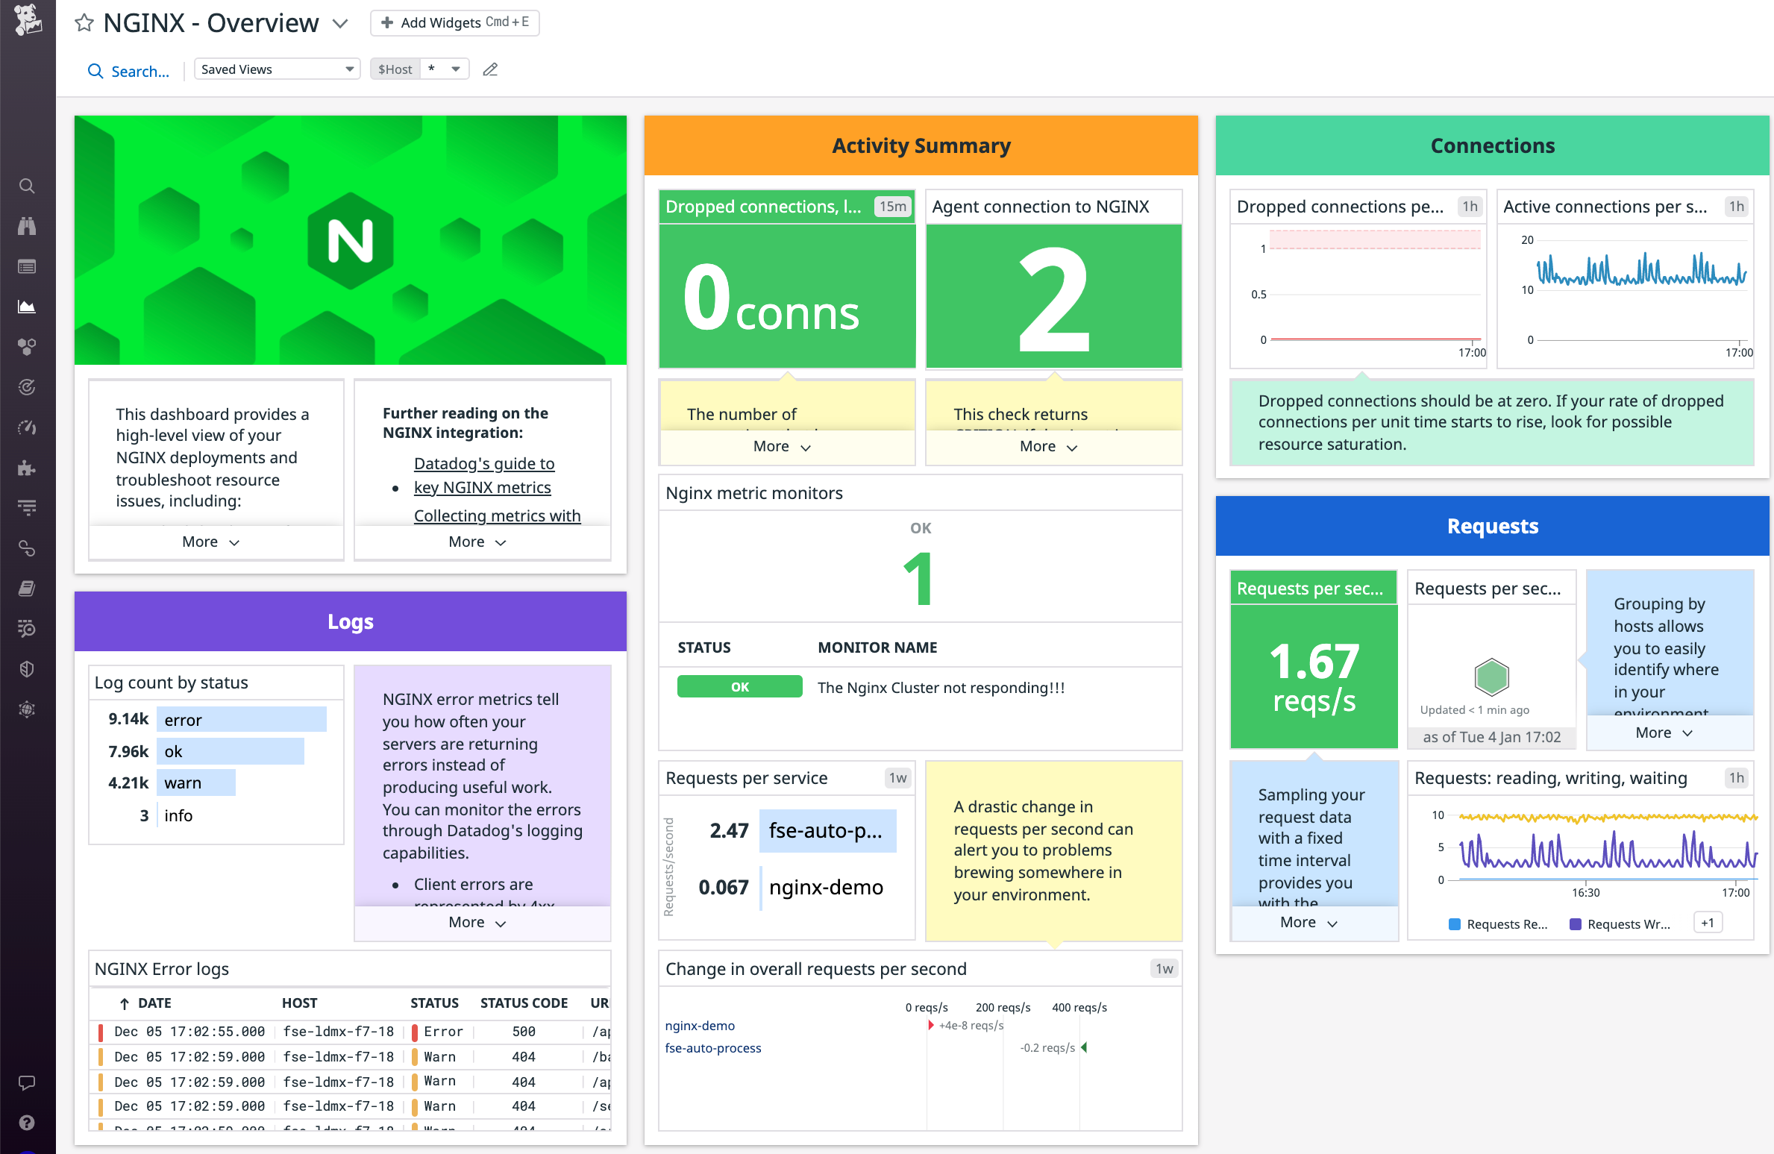Viewport: 1774px width, 1154px height.
Task: Expand More under 'This check returns' note
Action: pyautogui.click(x=1049, y=446)
